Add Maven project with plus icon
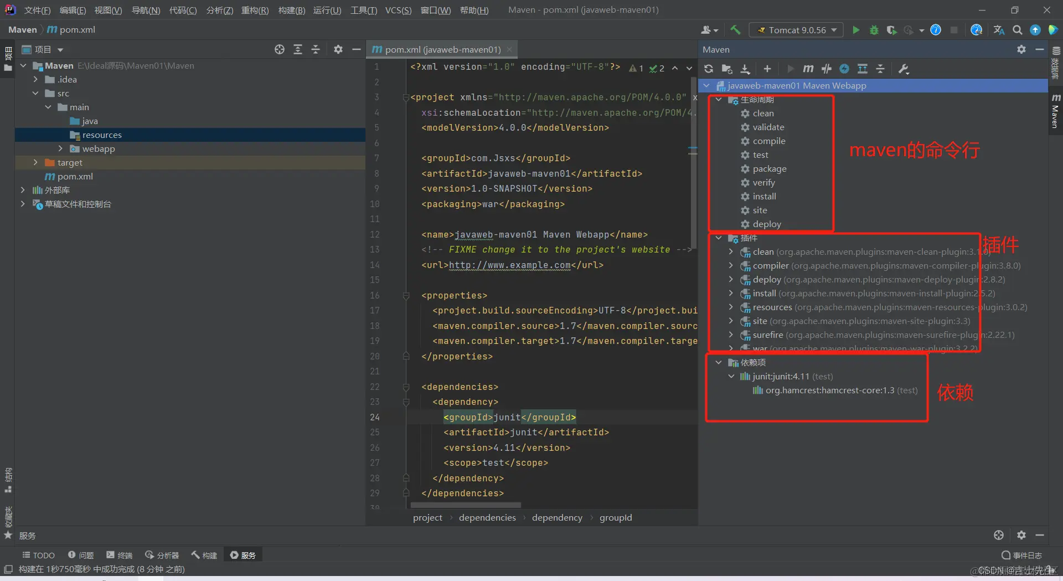The image size is (1063, 581). [x=767, y=69]
